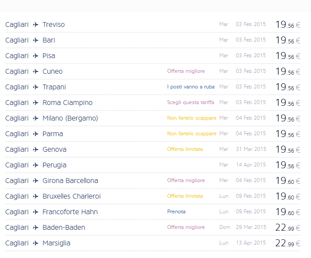The image size is (311, 258).
Task: Click the 14 Apr 2015 date for Perugia
Action: point(251,165)
